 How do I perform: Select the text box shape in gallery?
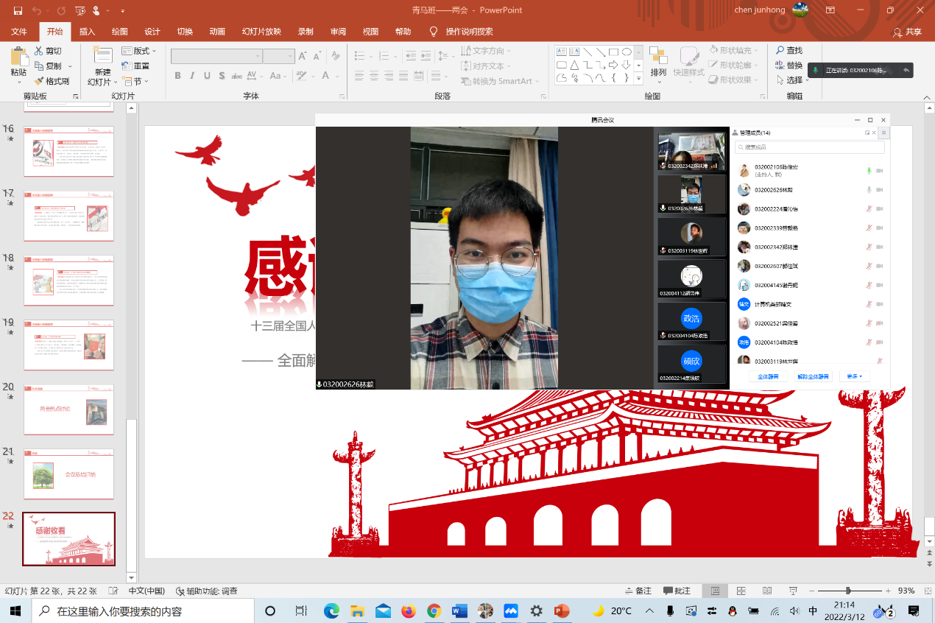(x=561, y=52)
